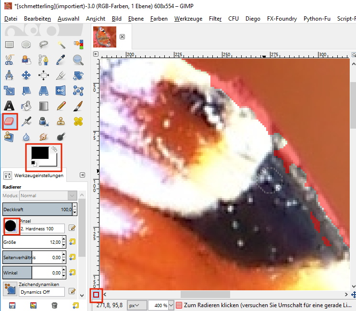This screenshot has width=356, height=311.
Task: Select the Bucket Fill tool
Action: click(26, 106)
